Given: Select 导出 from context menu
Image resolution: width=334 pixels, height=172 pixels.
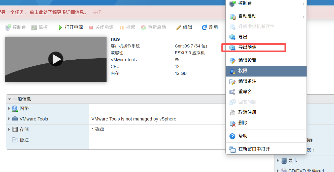Looking at the screenshot, I should point(266,37).
